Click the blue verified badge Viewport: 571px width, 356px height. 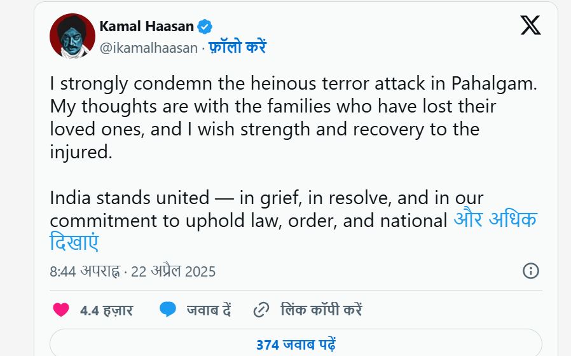pos(205,26)
